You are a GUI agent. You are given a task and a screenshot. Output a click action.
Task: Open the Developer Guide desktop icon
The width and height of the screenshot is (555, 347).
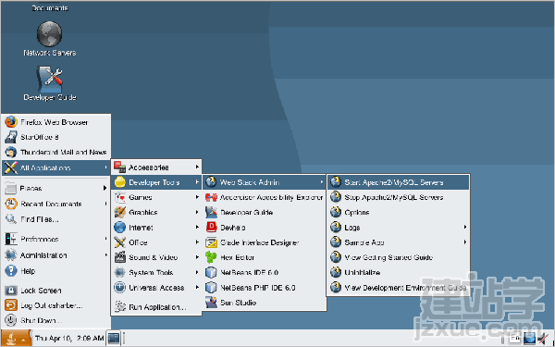(50, 83)
